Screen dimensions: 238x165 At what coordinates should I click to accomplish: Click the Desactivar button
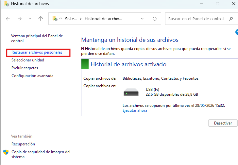(x=223, y=123)
